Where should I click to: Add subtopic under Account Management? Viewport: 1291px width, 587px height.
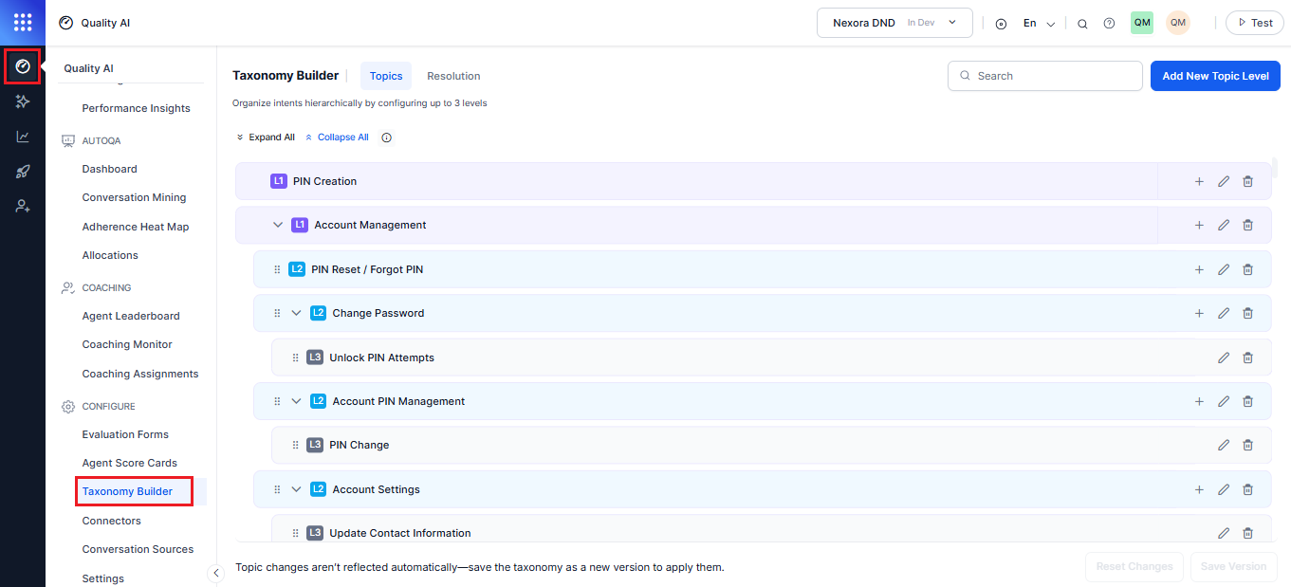(1199, 225)
